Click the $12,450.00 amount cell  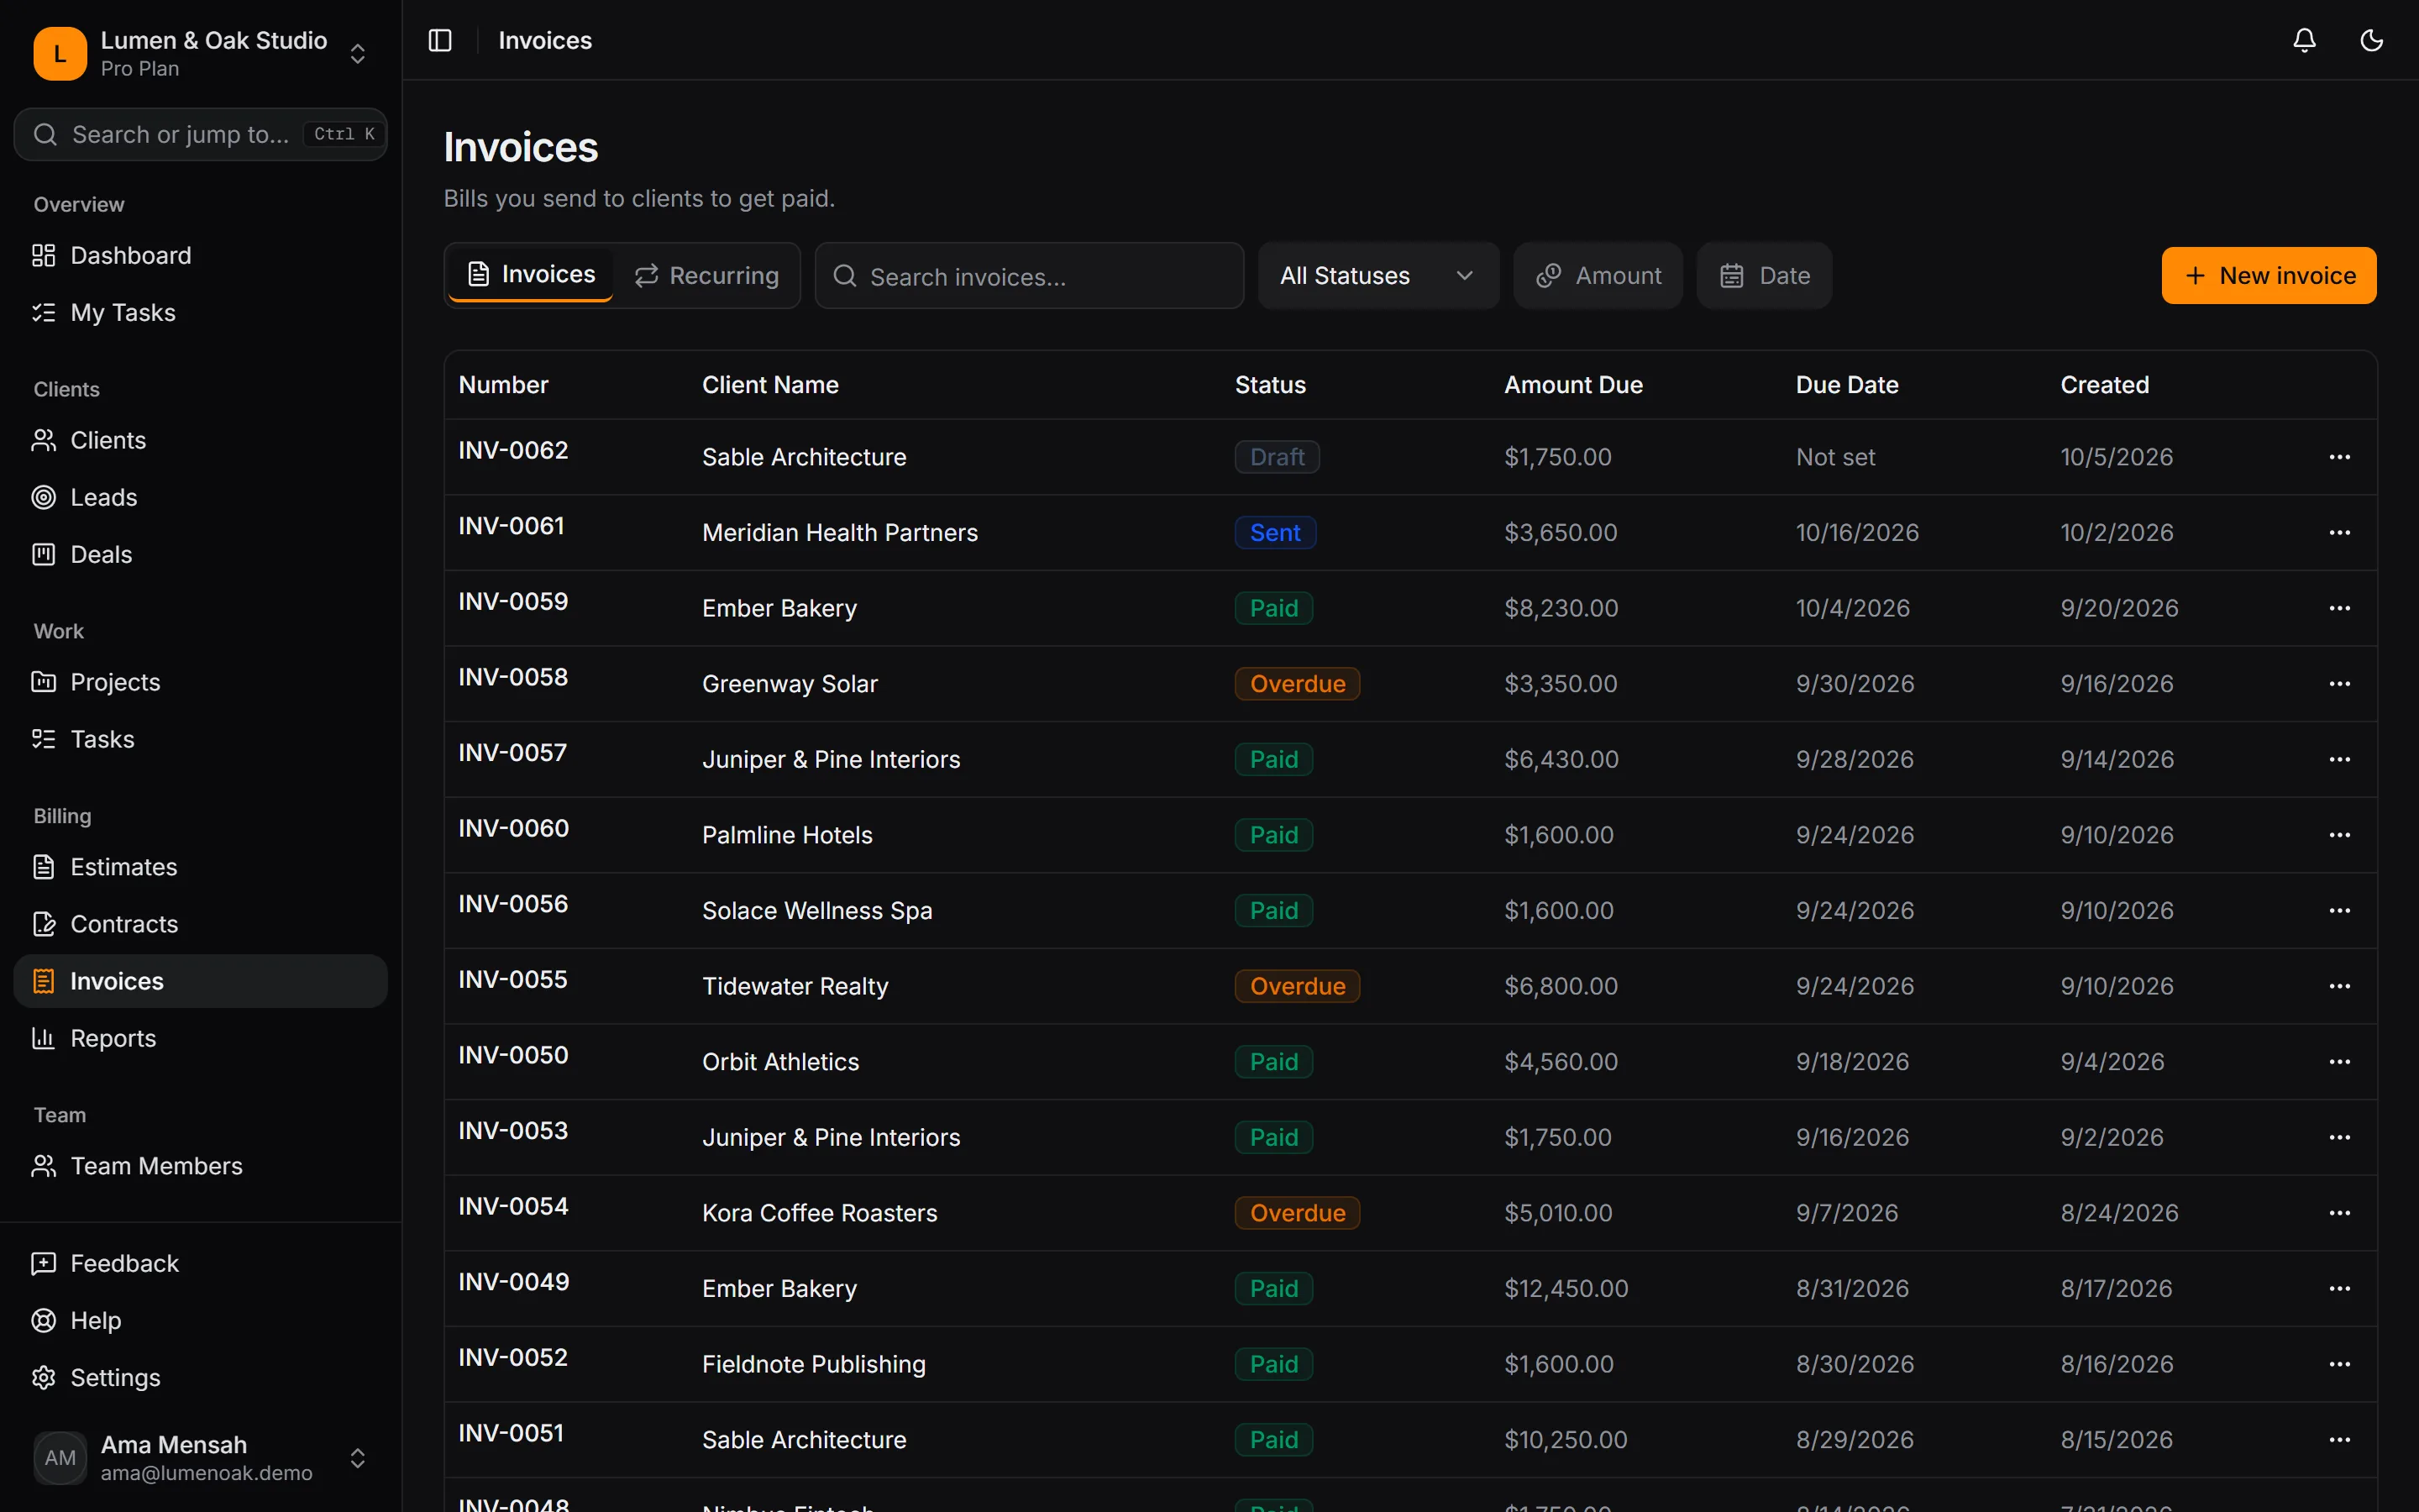(x=1566, y=1289)
